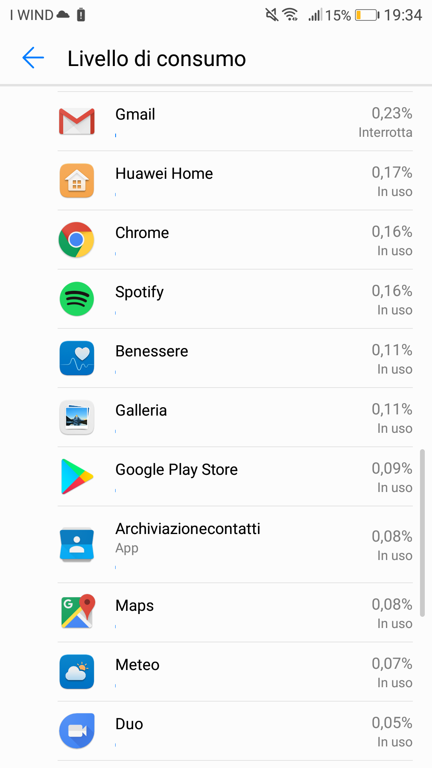The height and width of the screenshot is (768, 432).
Task: Tap the Huawei Home icon
Action: (x=77, y=180)
